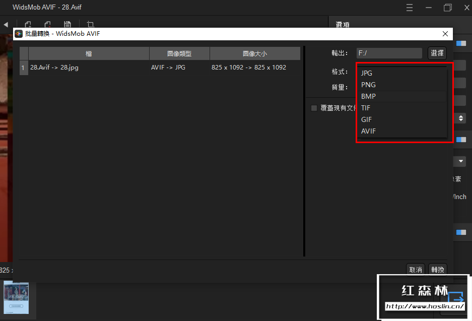The height and width of the screenshot is (321, 472).
Task: Click the WidsMob logo in dialog title
Action: tap(19, 34)
